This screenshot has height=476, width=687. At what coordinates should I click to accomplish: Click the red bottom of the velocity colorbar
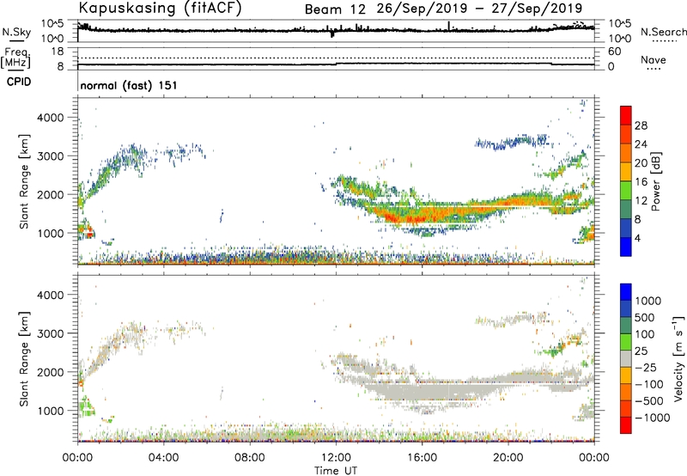626,425
